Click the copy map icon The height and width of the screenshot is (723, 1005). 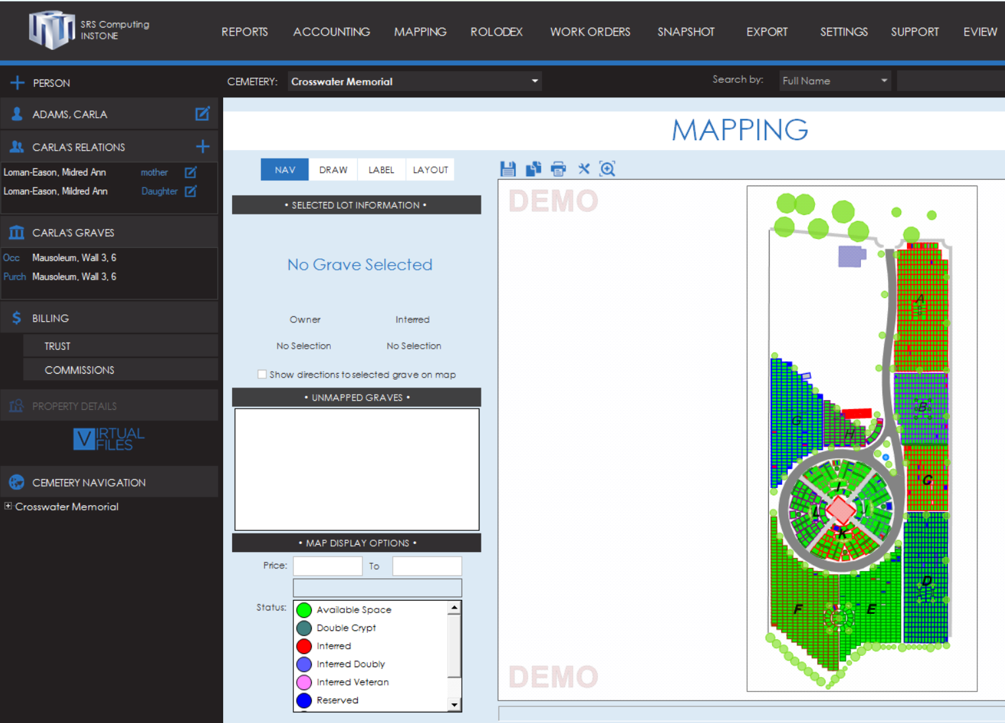[x=533, y=169]
